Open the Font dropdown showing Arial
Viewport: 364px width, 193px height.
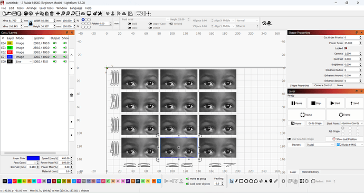click(x=149, y=19)
